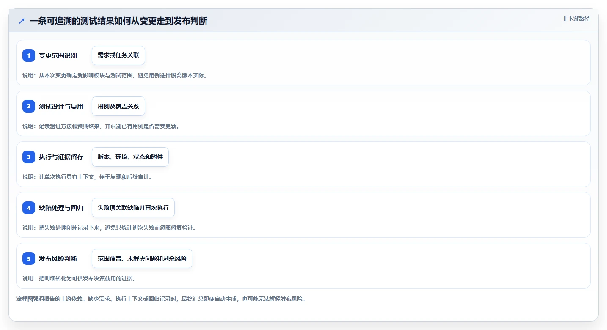Click the description starting 把明细转化为可供发布决策
The image size is (607, 330).
(79, 278)
